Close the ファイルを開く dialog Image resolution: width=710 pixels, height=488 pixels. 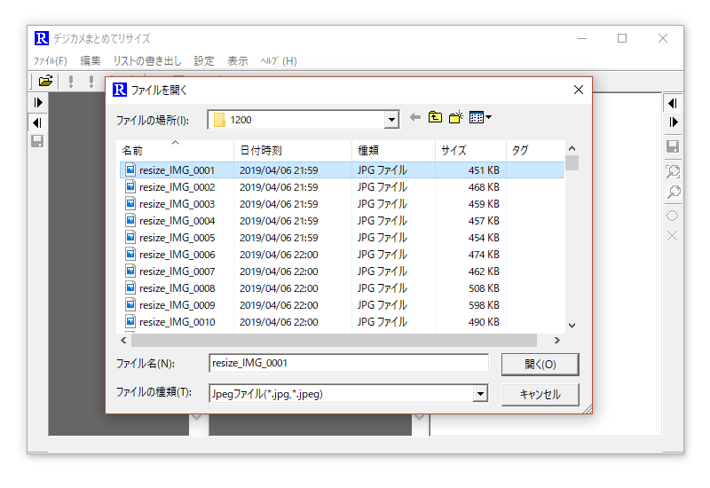pyautogui.click(x=579, y=90)
